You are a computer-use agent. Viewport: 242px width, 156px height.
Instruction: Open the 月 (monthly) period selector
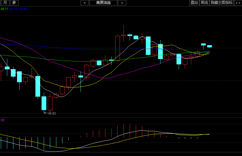(x=5, y=3)
